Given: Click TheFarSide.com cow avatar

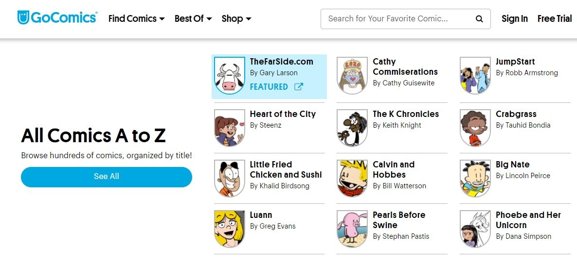Looking at the screenshot, I should (230, 76).
